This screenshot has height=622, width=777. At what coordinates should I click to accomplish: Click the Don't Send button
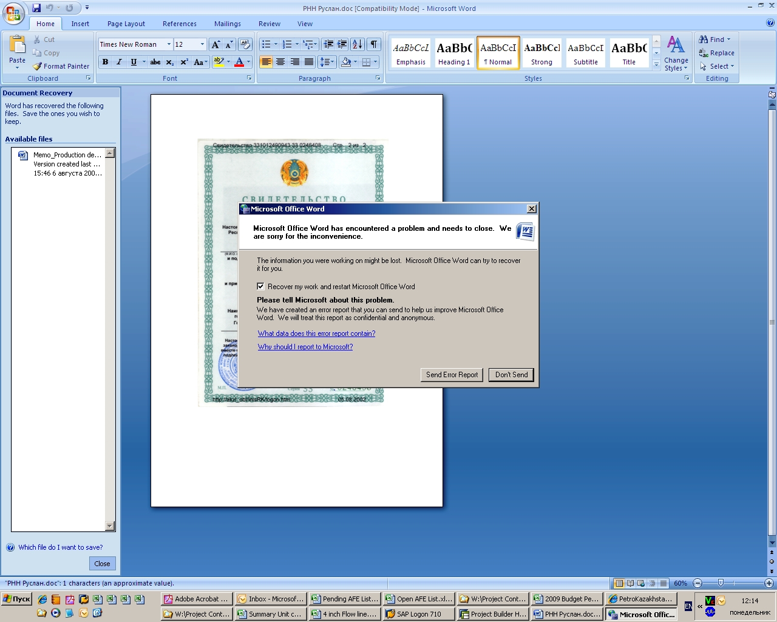click(x=512, y=375)
